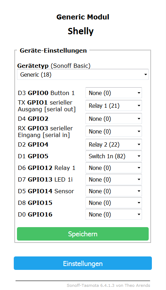Click the arrow icon on the GPIO0 selector
Viewport: 166px width, 290px height.
pyautogui.click(x=139, y=93)
